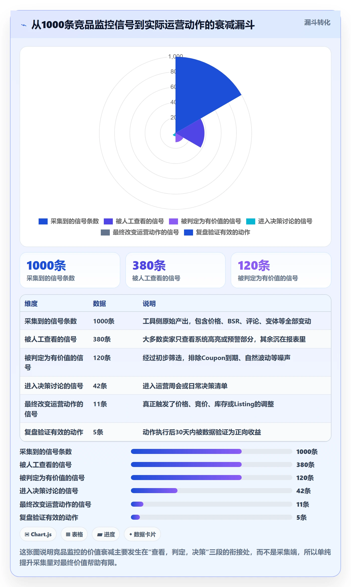The image size is (351, 587).
Task: Select the 采集到的信号条数 table row label
Action: 51,321
